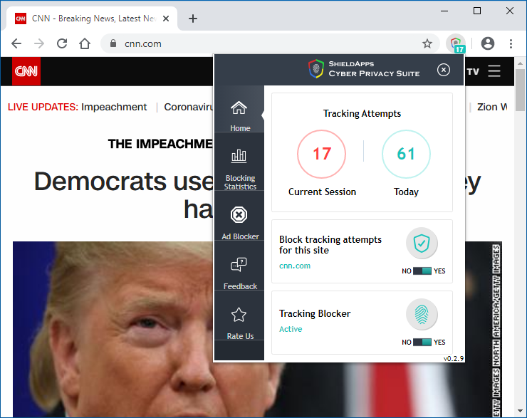This screenshot has height=418, width=527.
Task: Open the Impeachment live updates link
Action: click(x=114, y=107)
